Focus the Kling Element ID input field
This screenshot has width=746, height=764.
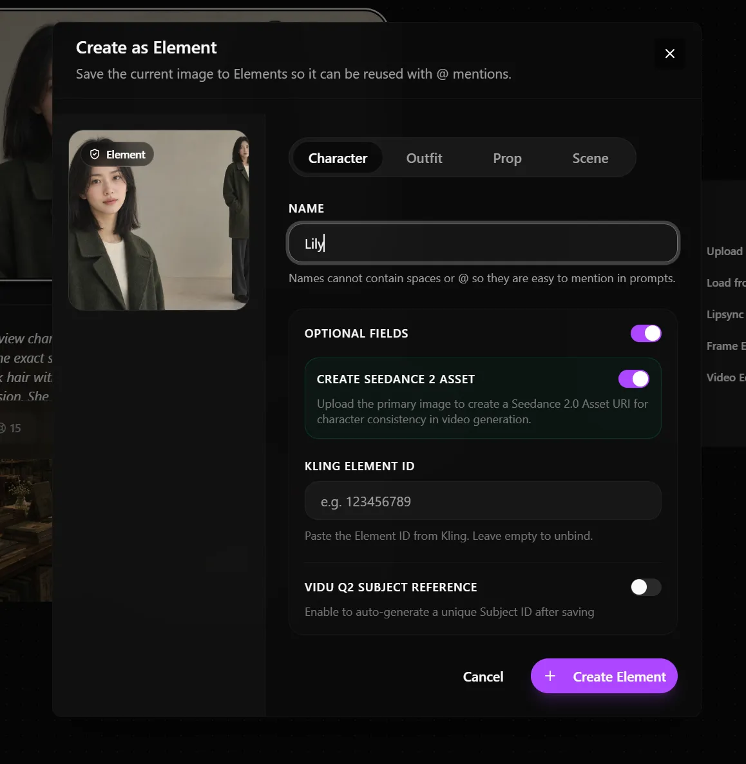(483, 501)
